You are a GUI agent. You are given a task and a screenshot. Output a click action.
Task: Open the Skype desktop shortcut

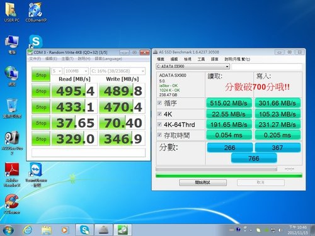(36, 42)
